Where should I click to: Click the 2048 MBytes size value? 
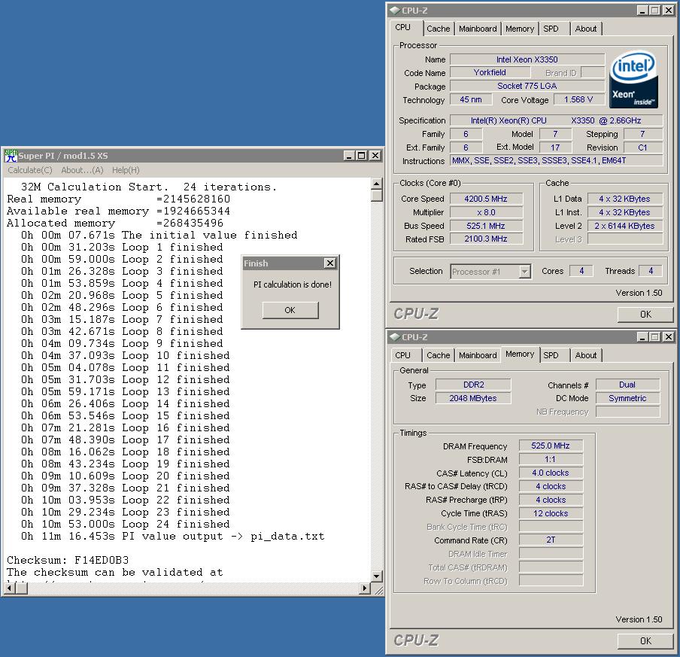(473, 398)
